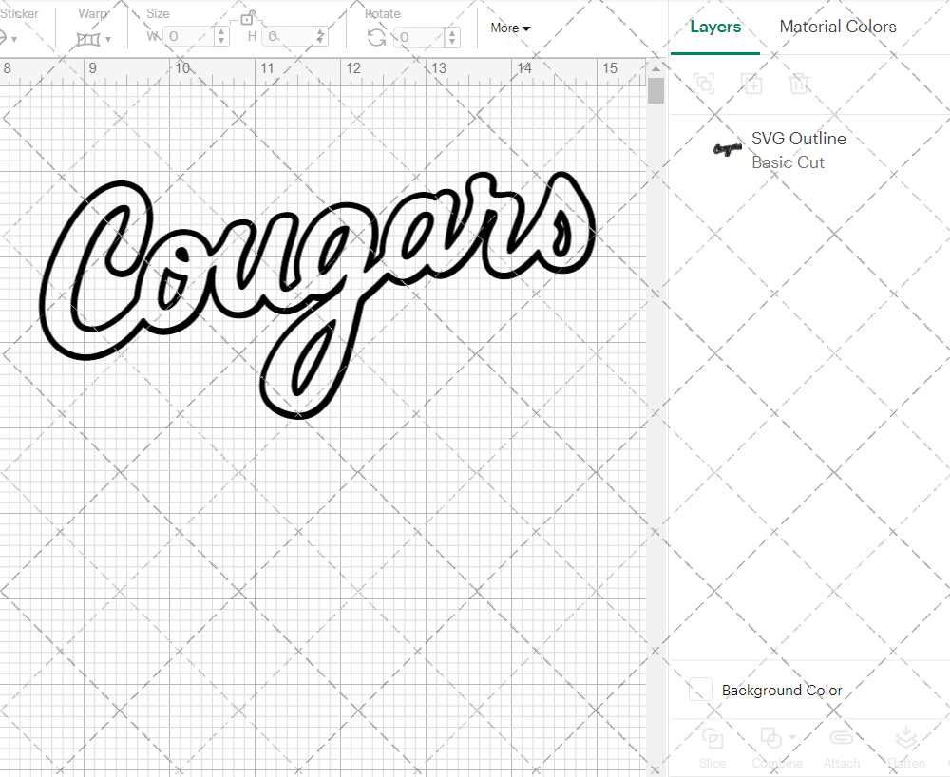Open the Warp tool icon

coord(88,39)
